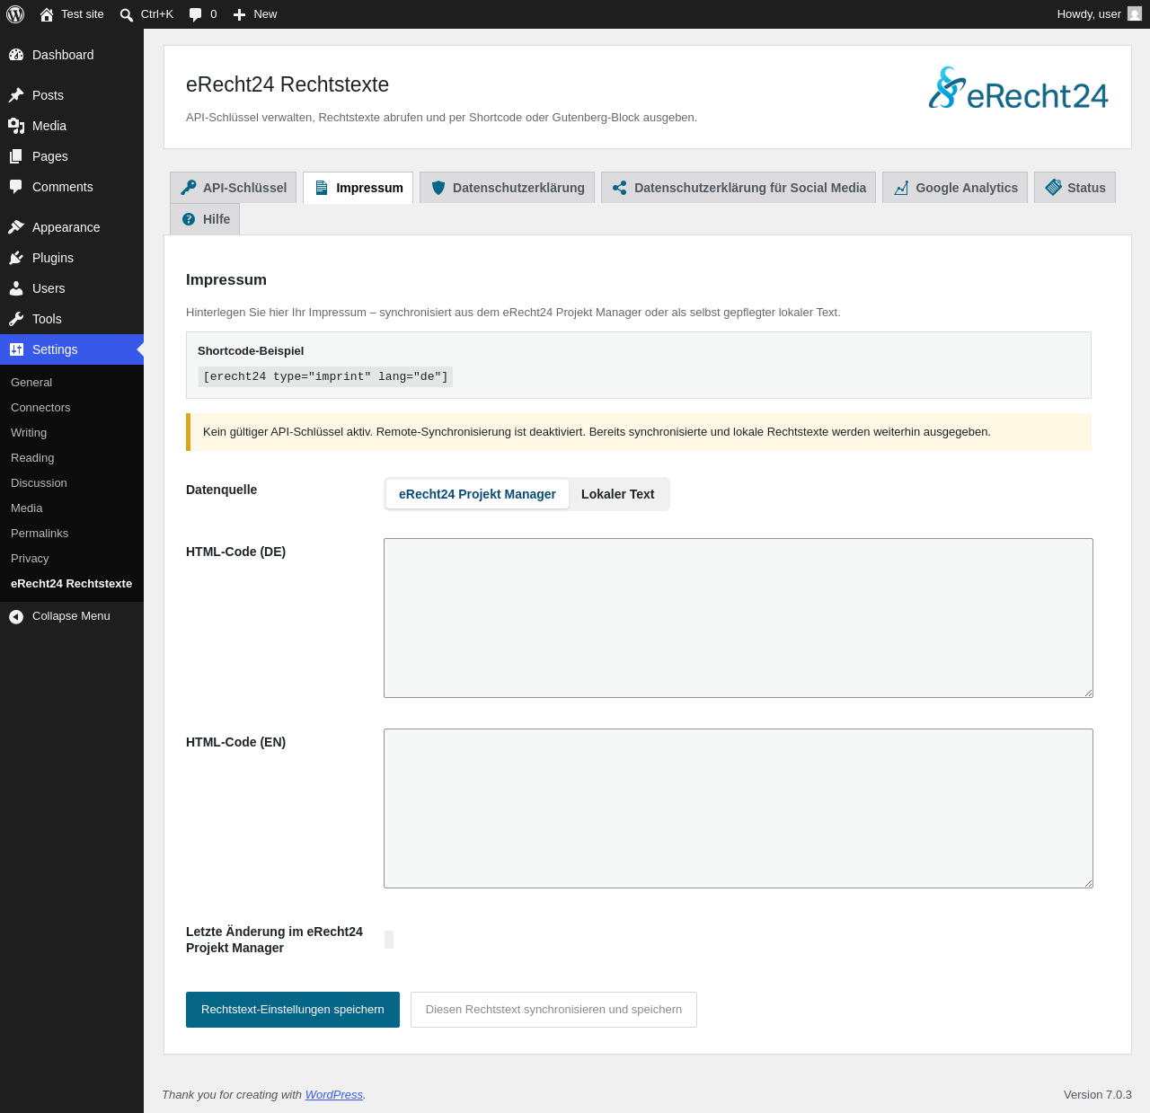Click the invalid API key warning notice

(639, 432)
